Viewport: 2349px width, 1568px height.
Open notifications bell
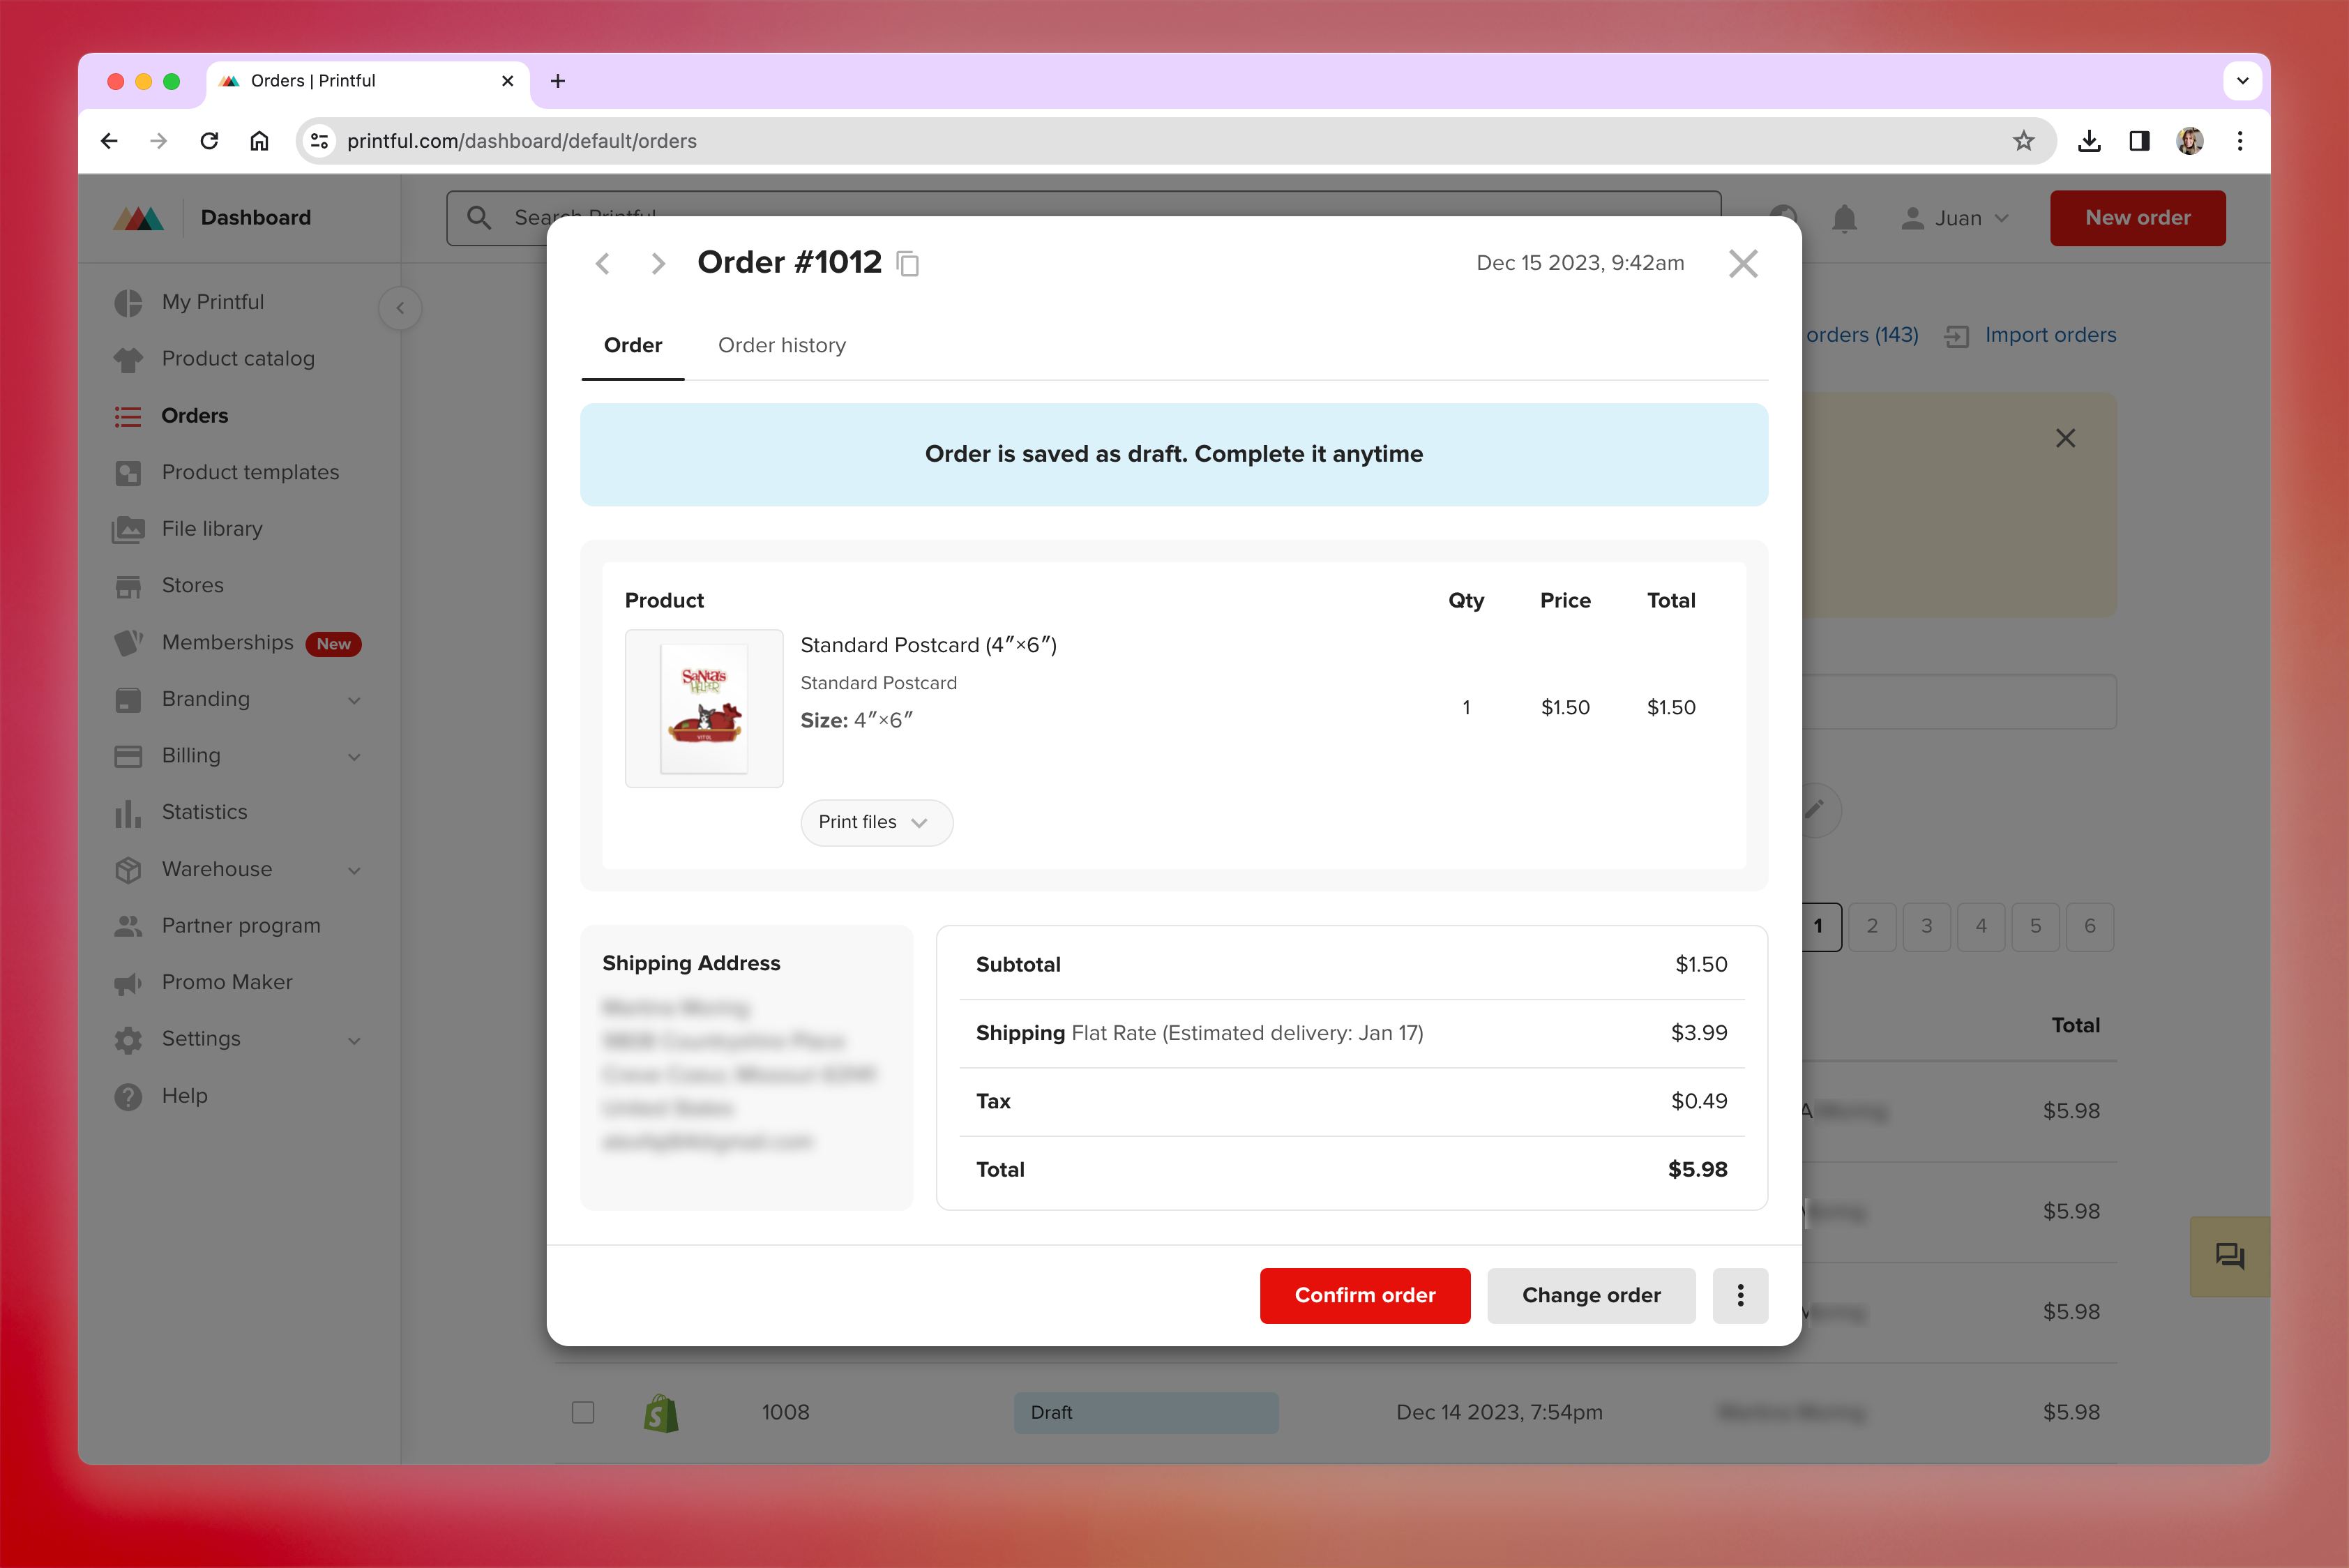click(x=1844, y=218)
